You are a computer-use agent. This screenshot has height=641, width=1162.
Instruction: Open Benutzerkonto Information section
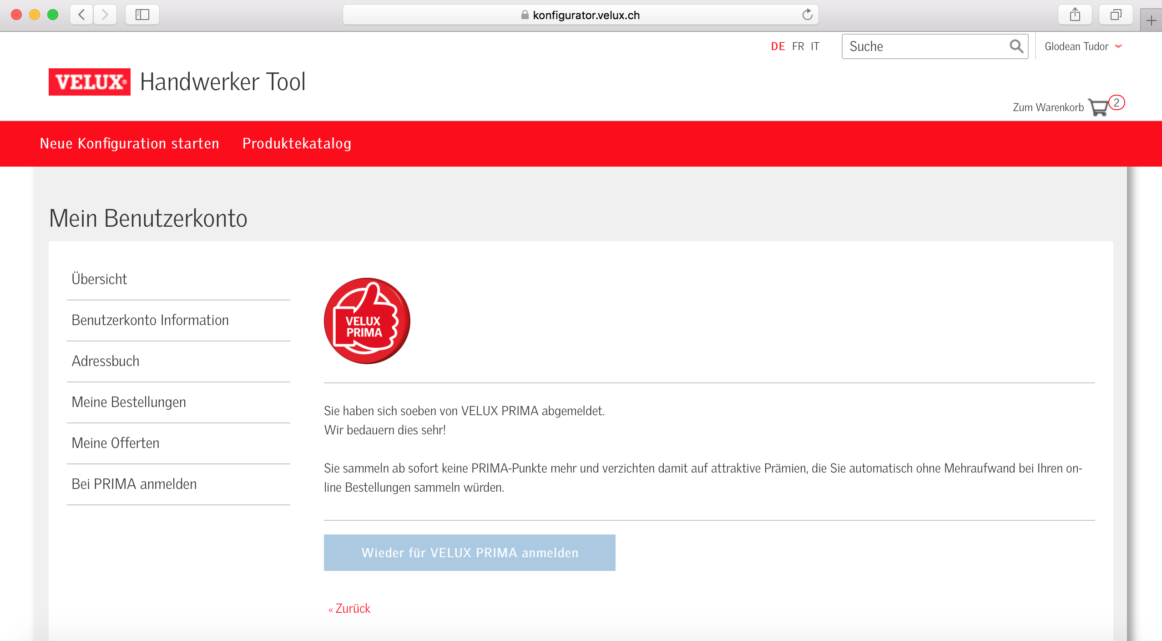[178, 320]
